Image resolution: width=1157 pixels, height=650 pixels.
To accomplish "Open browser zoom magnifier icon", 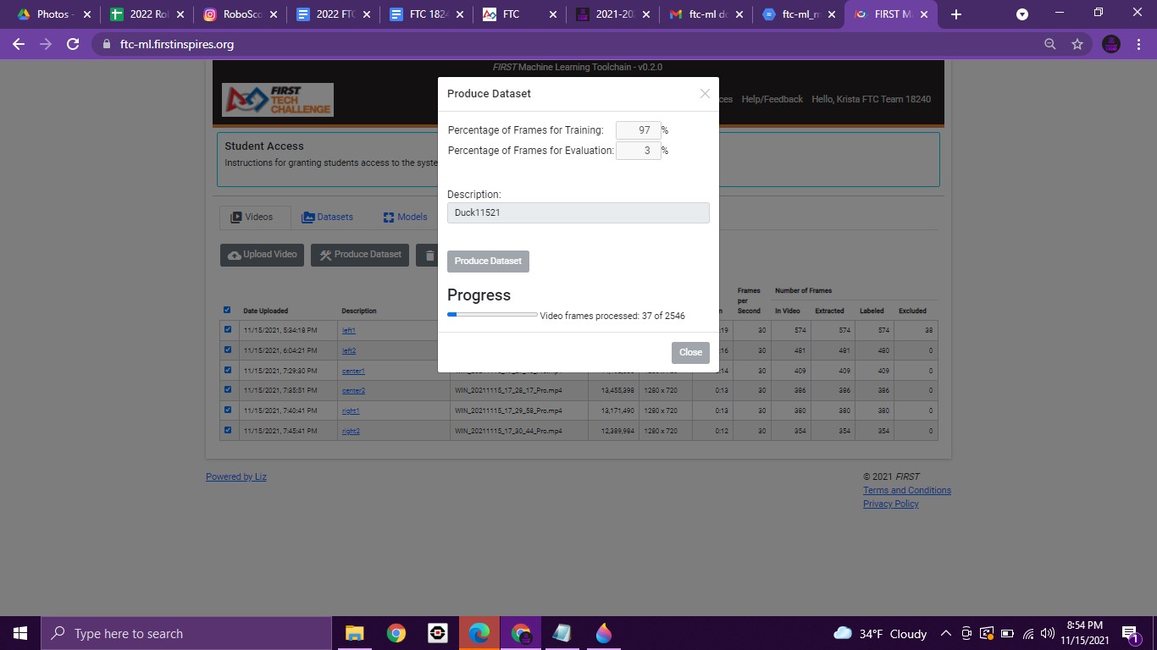I will (1050, 44).
